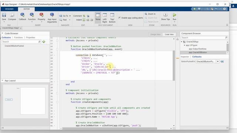The height and width of the screenshot is (133, 237).
Task: Open App Input Arguments
Action: (52, 18)
